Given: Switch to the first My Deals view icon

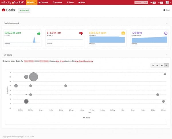Looking at the screenshot, I should pyautogui.click(x=153, y=65).
